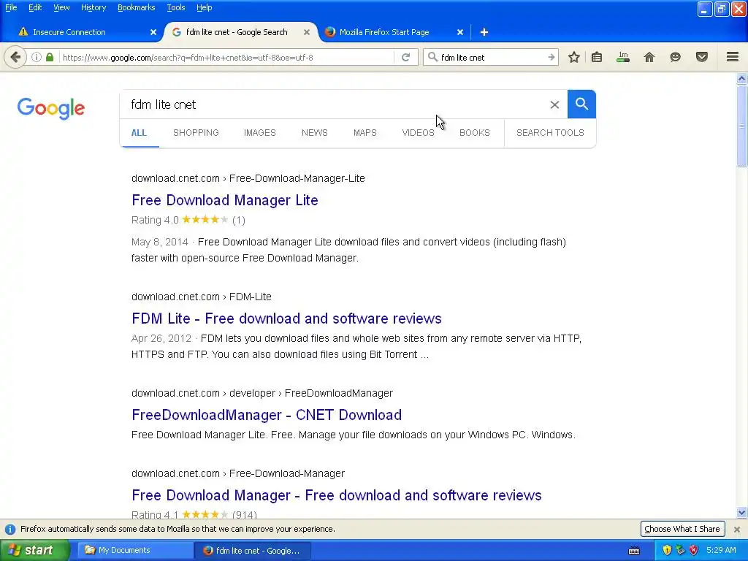Click the vertical scrollbar thumb
748x561 pixels.
(x=742, y=126)
